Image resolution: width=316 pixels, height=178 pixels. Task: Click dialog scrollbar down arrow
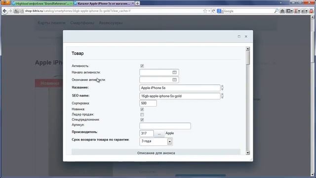248,153
